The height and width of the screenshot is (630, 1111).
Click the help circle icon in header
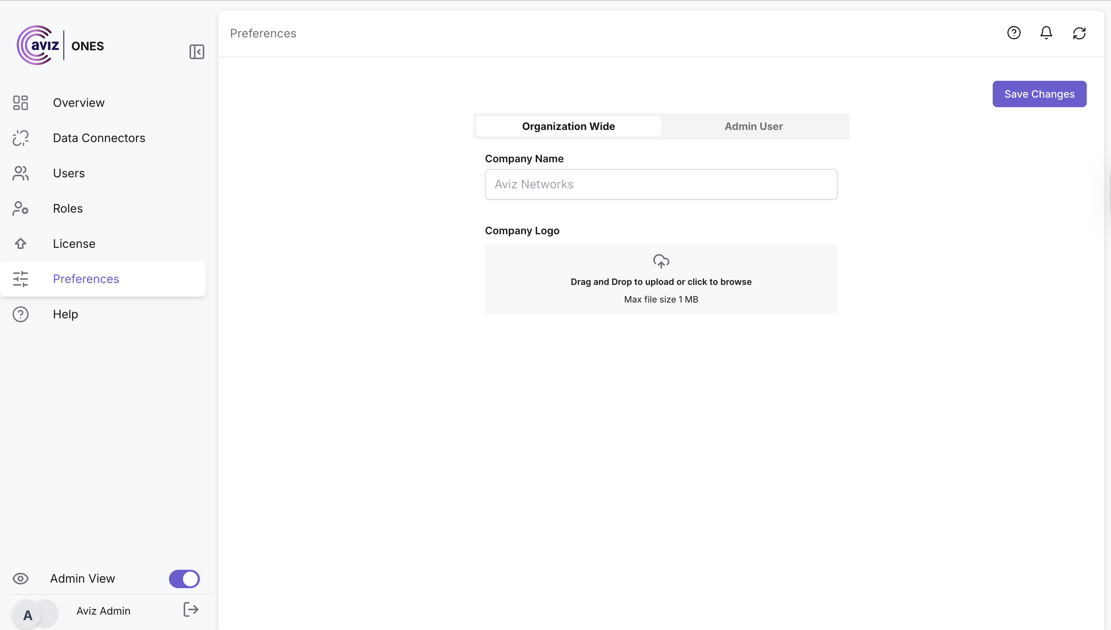1014,33
